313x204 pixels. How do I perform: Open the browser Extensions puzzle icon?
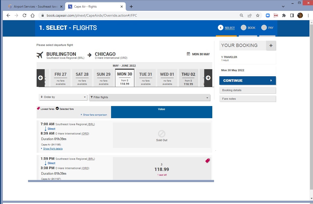[x=284, y=15]
